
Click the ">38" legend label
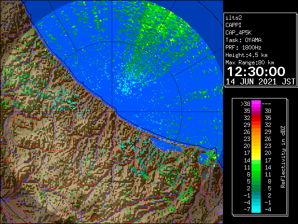pos(245,104)
